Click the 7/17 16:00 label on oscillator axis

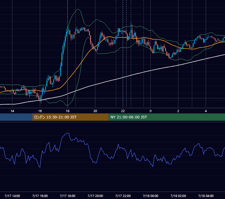(40, 196)
